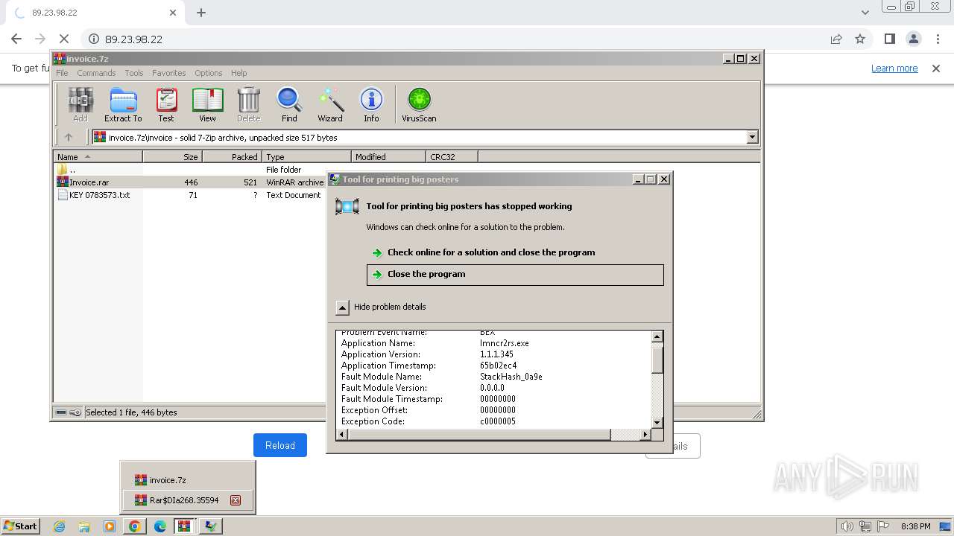This screenshot has height=536, width=954.
Task: Open the Favorites menu
Action: pos(169,73)
